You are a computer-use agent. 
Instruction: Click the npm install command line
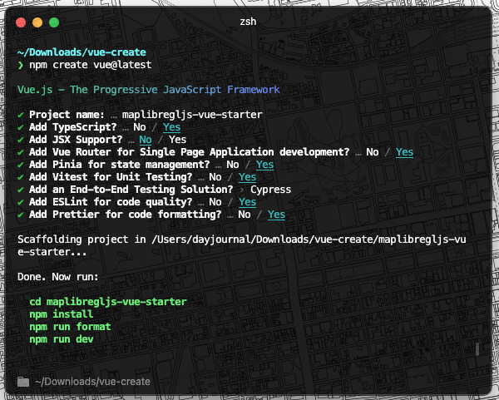[61, 314]
